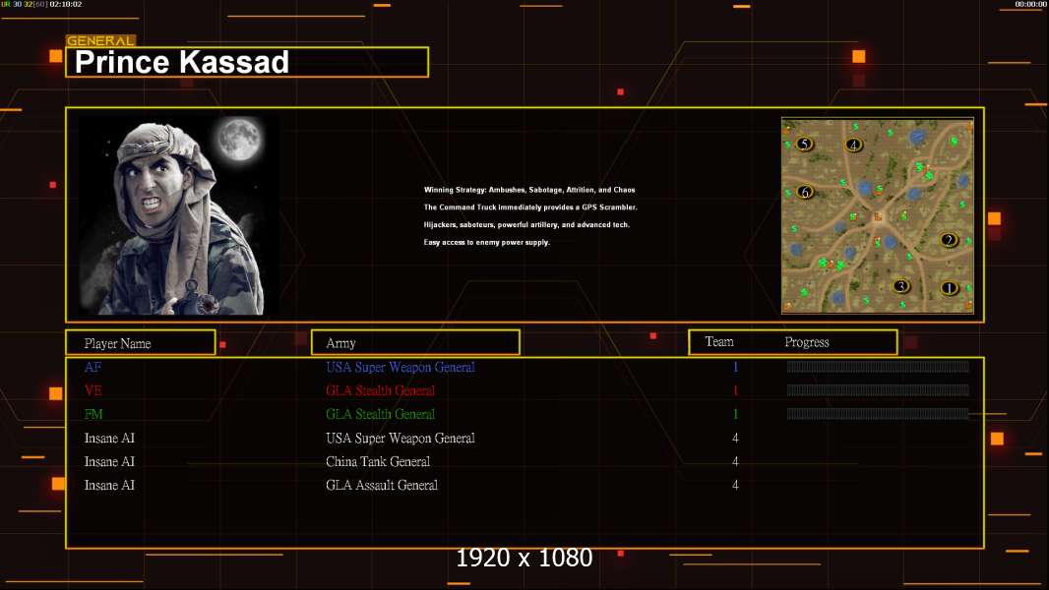Click the VE player progress bar
The height and width of the screenshot is (590, 1049).
coord(878,390)
